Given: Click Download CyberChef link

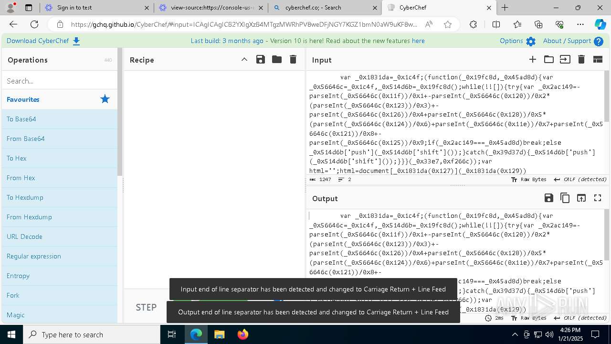Looking at the screenshot, I should click(43, 41).
